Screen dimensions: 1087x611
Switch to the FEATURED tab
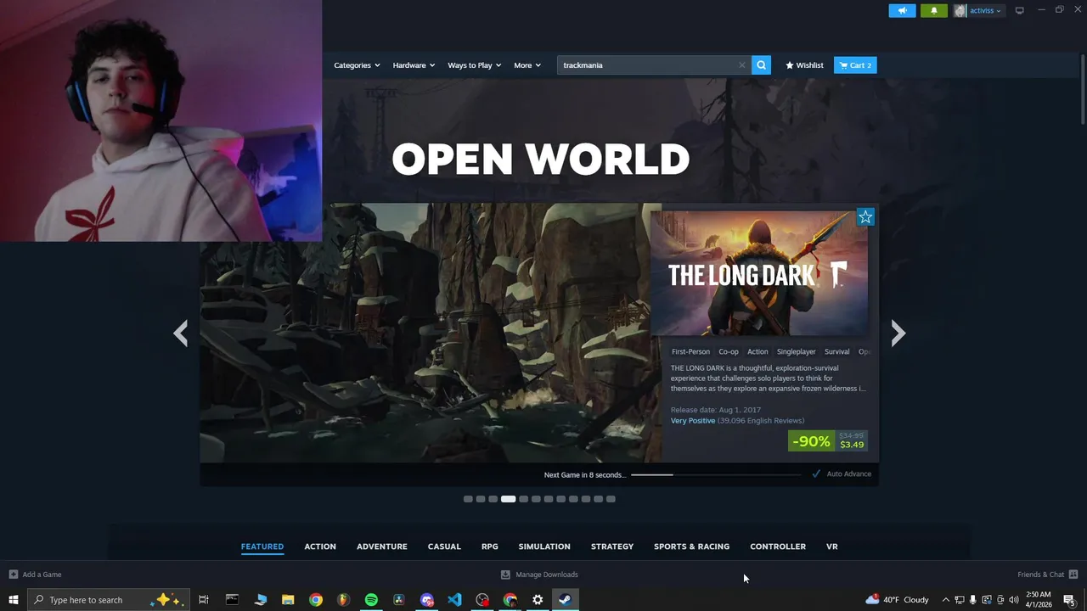tap(262, 547)
